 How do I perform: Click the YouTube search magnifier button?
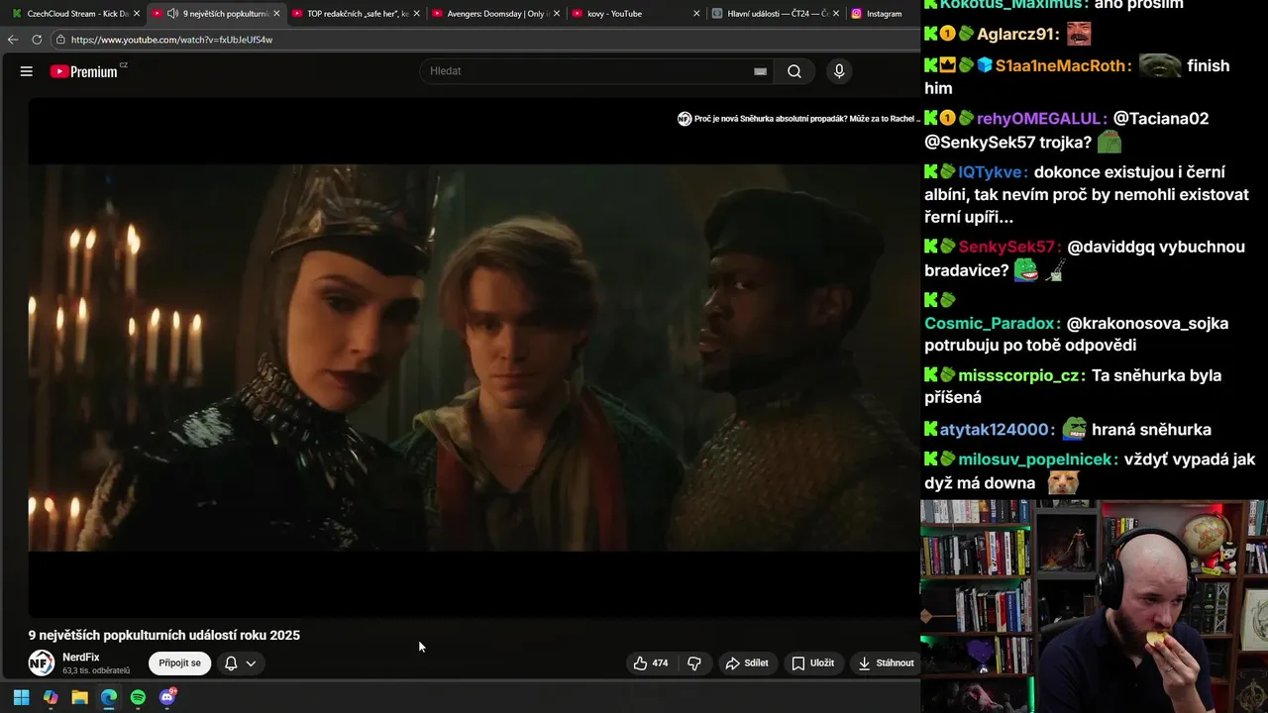tap(794, 71)
